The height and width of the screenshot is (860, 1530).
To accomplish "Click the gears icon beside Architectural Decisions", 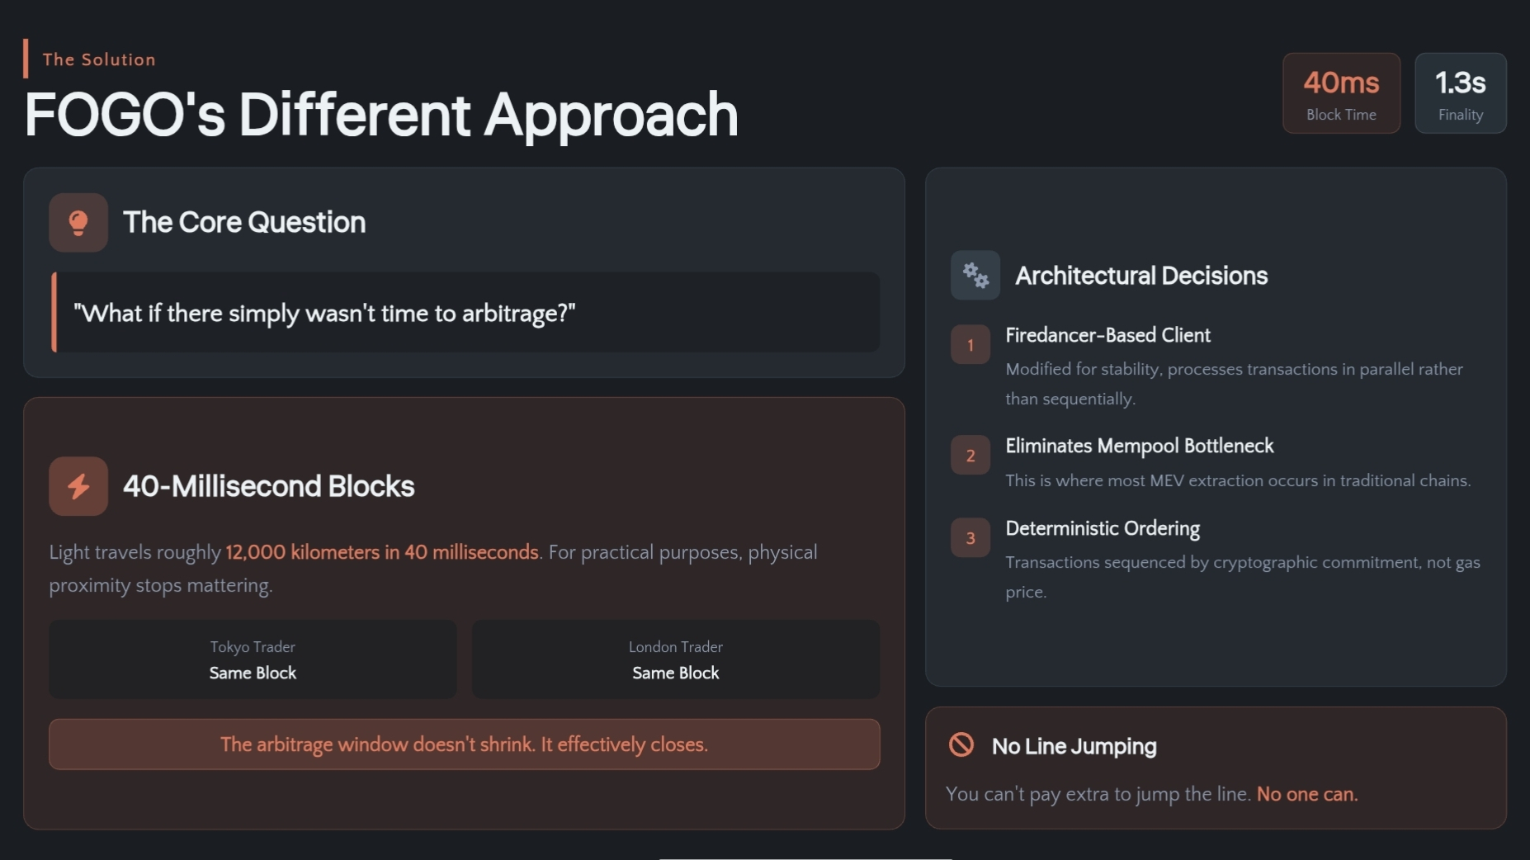I will 975,275.
